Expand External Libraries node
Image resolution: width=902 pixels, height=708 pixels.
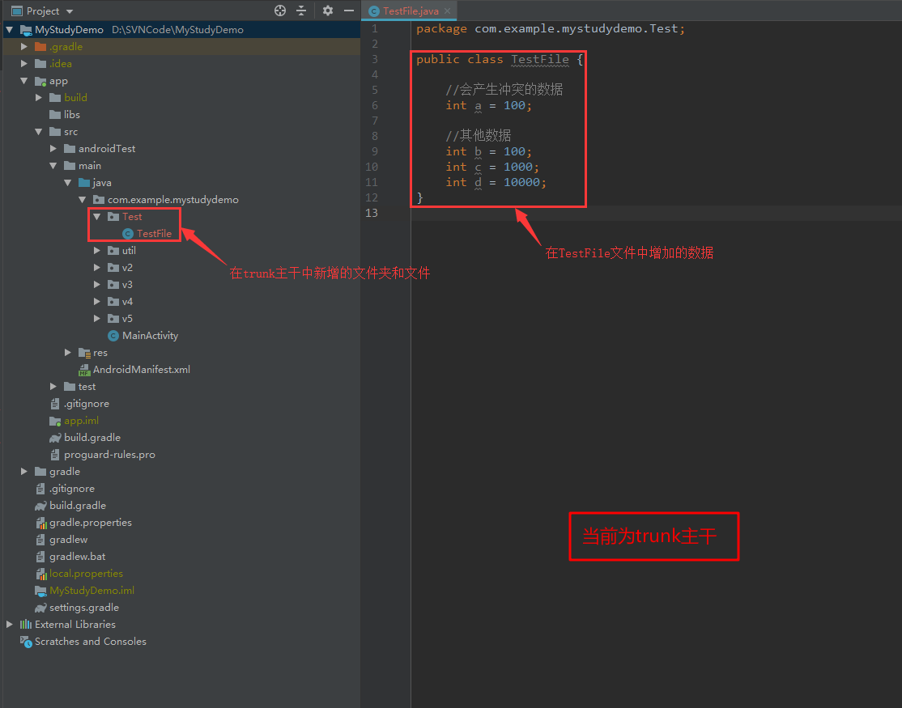click(x=10, y=624)
